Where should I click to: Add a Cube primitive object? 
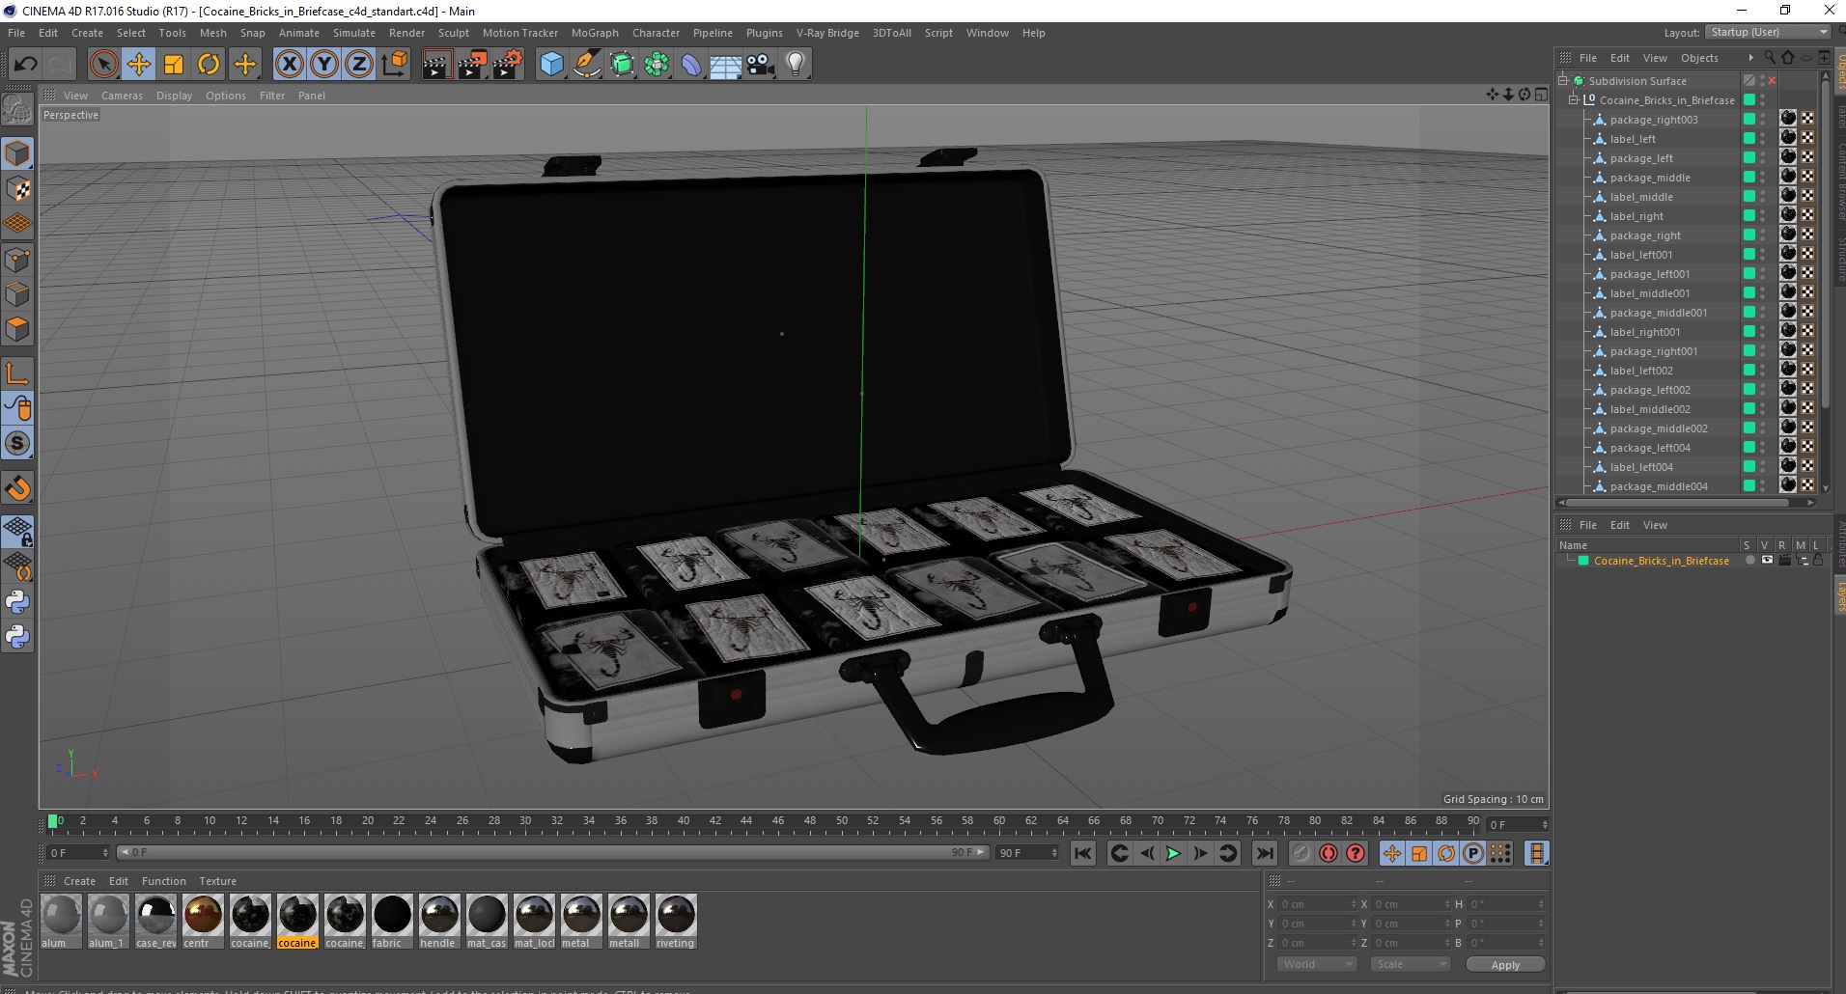tap(551, 65)
